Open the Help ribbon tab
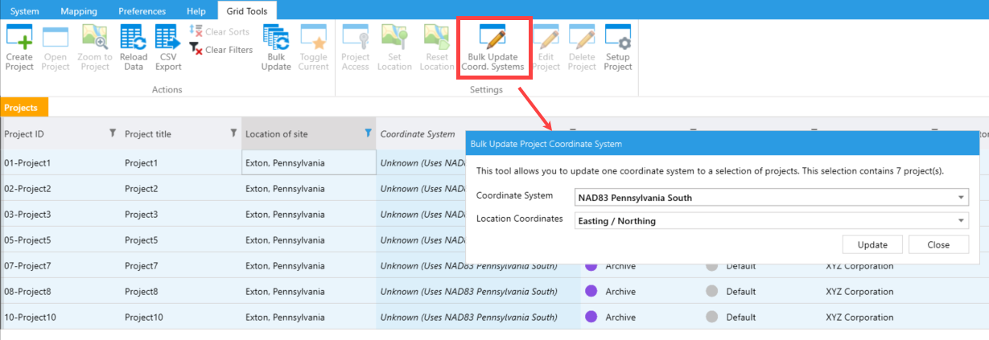The width and height of the screenshot is (989, 340). pyautogui.click(x=196, y=11)
